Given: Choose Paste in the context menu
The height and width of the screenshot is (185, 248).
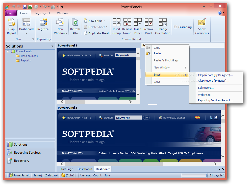Looking at the screenshot, I should coord(167,53).
